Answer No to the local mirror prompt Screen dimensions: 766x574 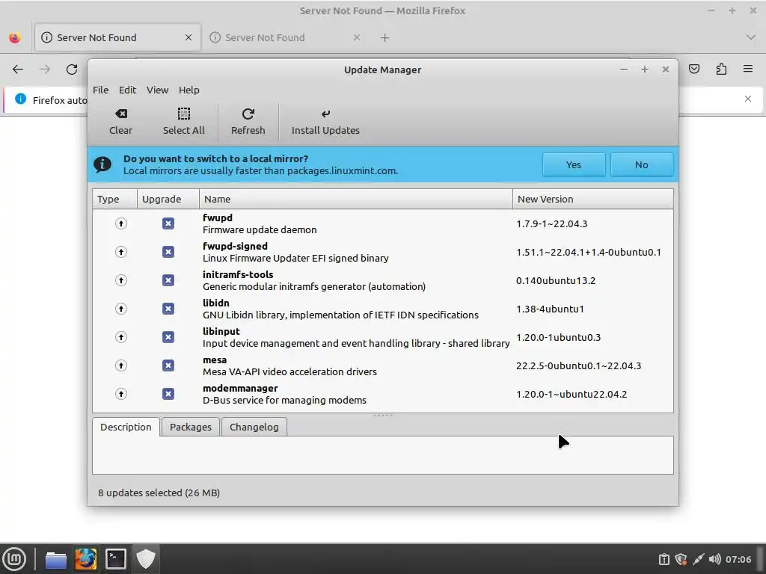click(641, 165)
